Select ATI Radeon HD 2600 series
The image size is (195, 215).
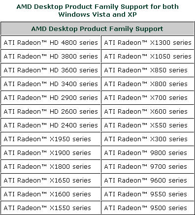point(51,111)
